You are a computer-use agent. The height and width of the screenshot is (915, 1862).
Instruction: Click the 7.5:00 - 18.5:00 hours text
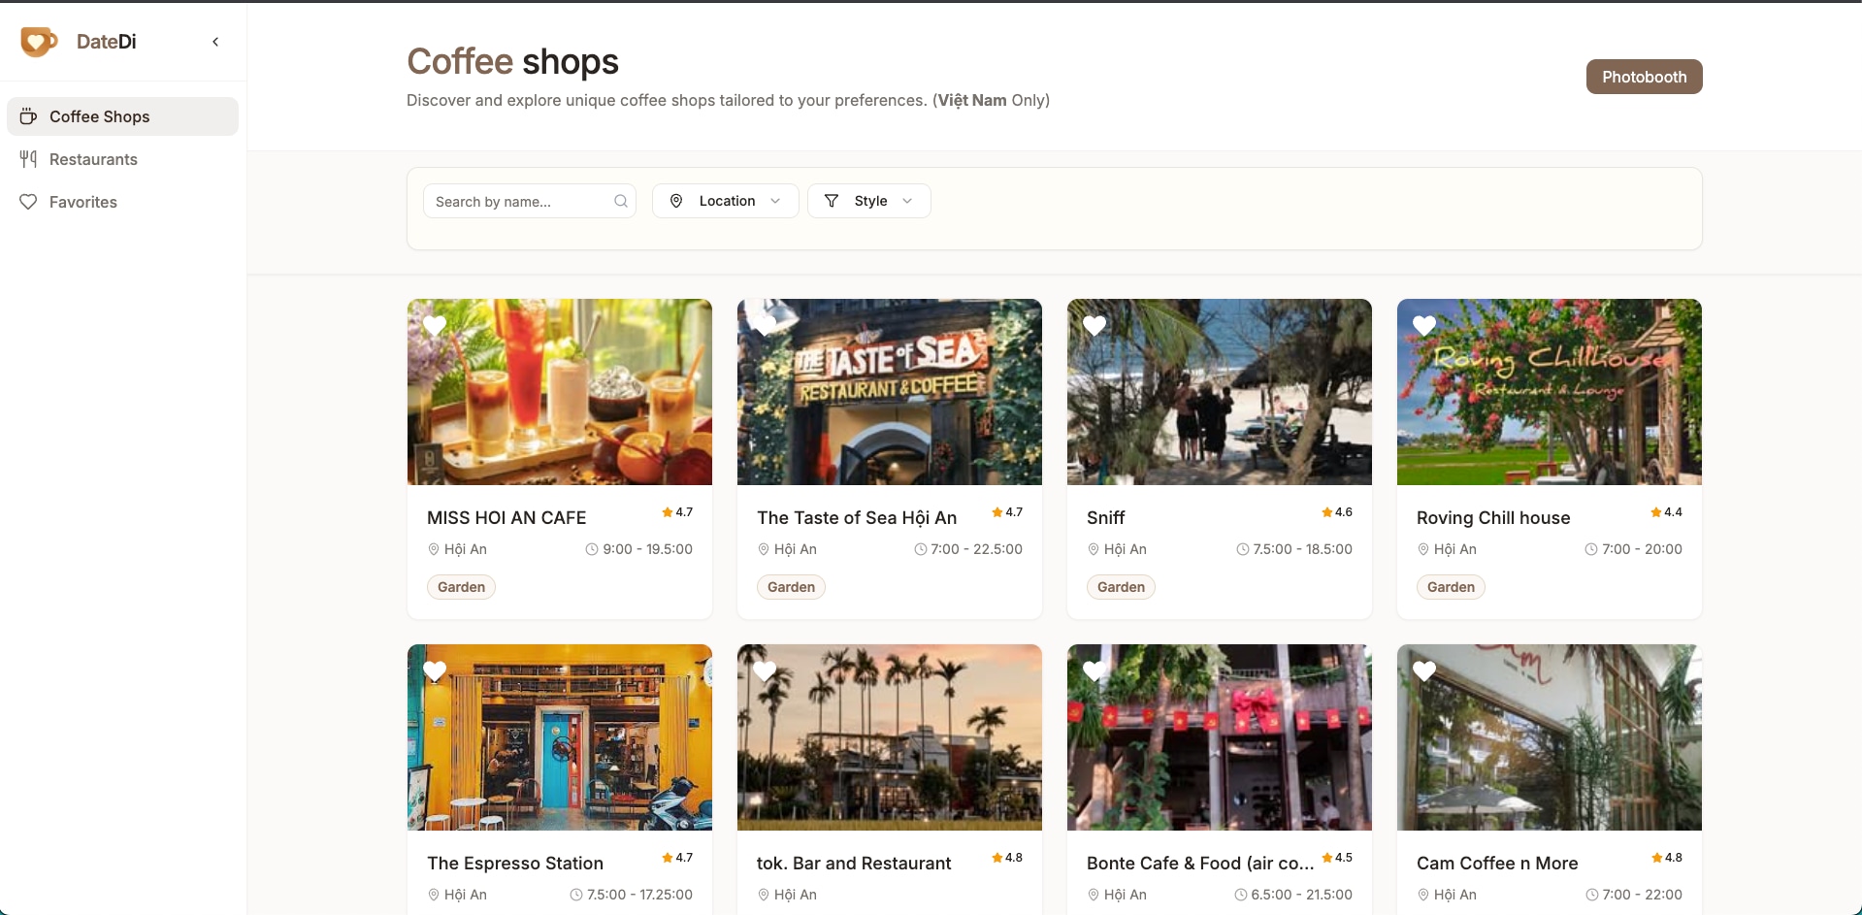coord(1302,549)
